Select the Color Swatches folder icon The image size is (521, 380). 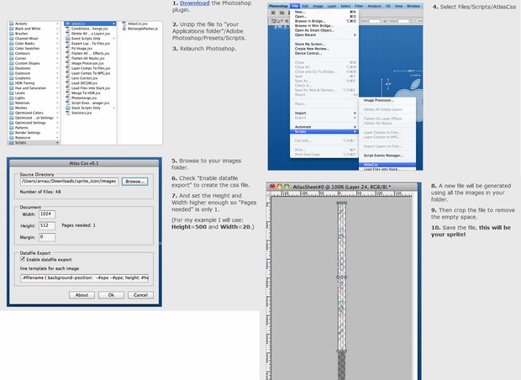12,49
